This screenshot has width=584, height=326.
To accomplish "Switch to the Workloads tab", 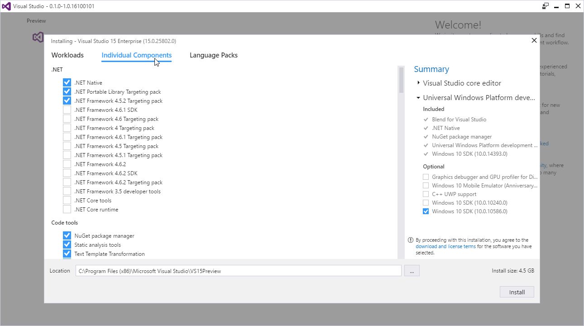I will (x=67, y=55).
